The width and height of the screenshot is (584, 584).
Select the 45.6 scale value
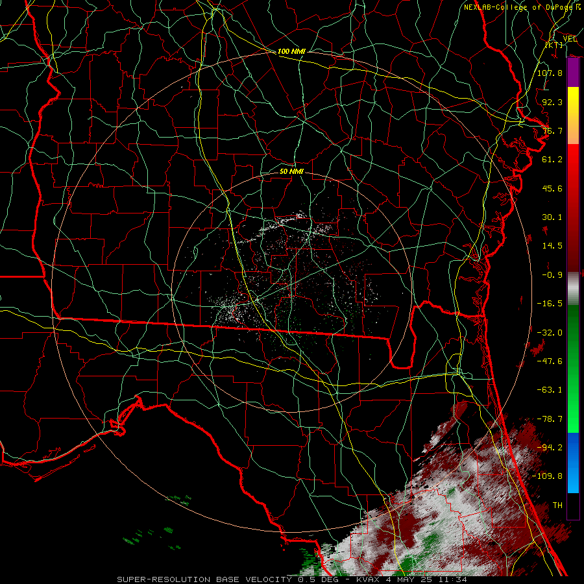[552, 188]
